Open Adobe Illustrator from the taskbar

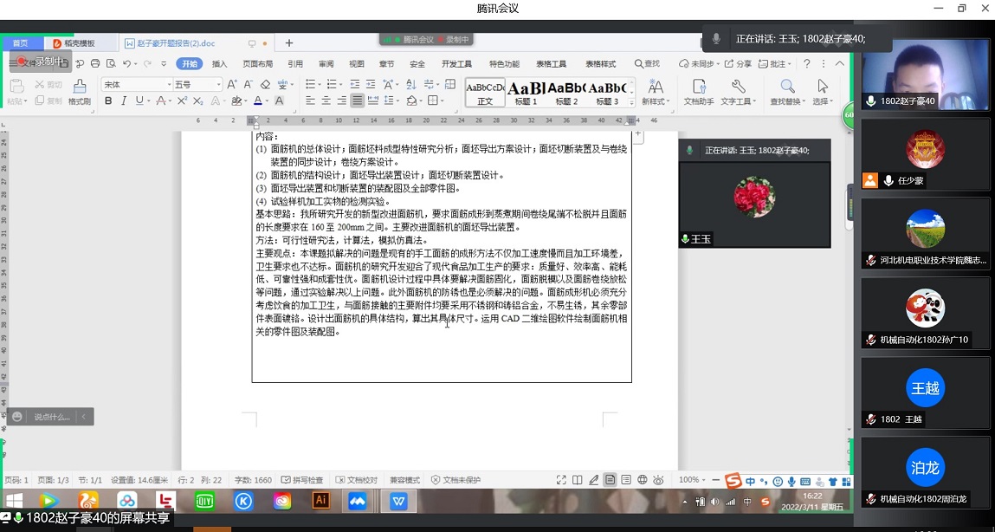tap(321, 500)
